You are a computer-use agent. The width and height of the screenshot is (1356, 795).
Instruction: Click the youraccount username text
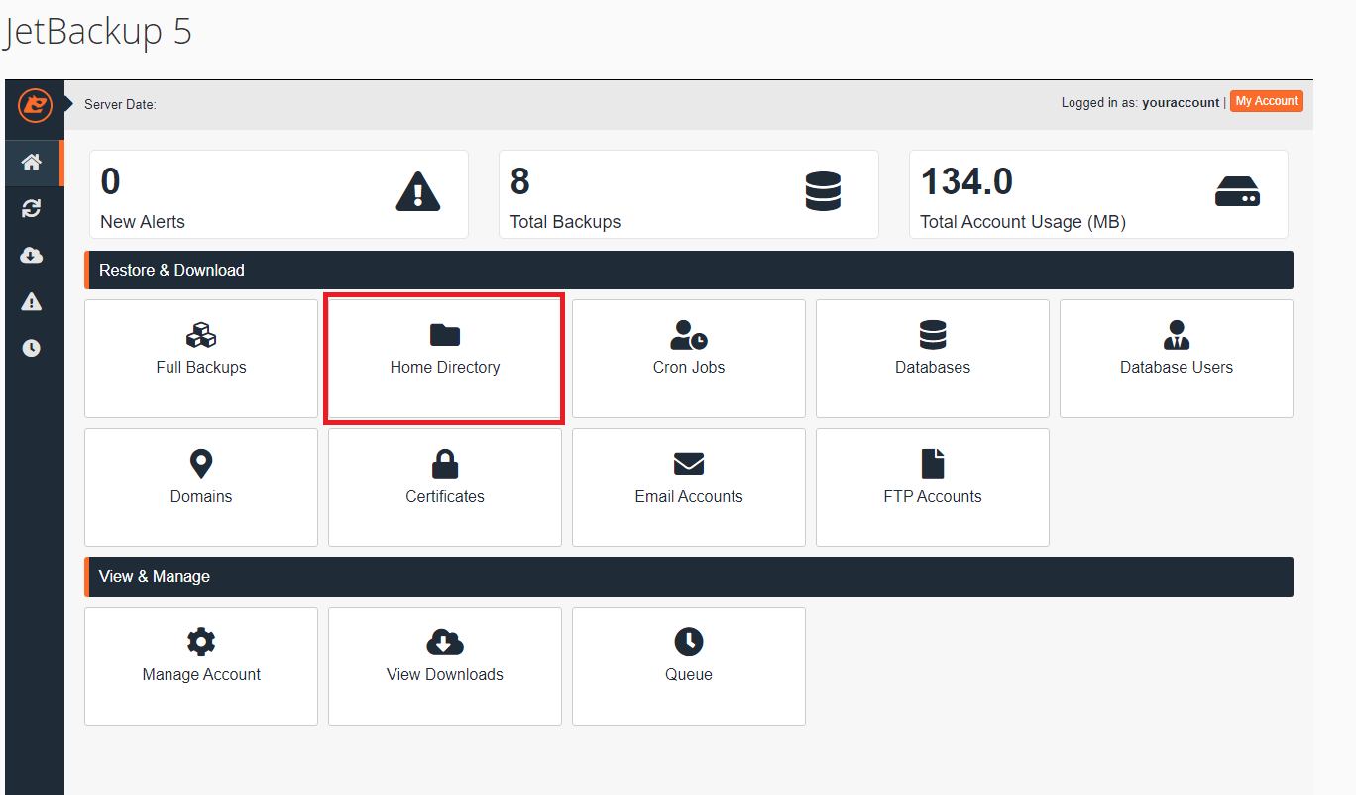(1181, 103)
